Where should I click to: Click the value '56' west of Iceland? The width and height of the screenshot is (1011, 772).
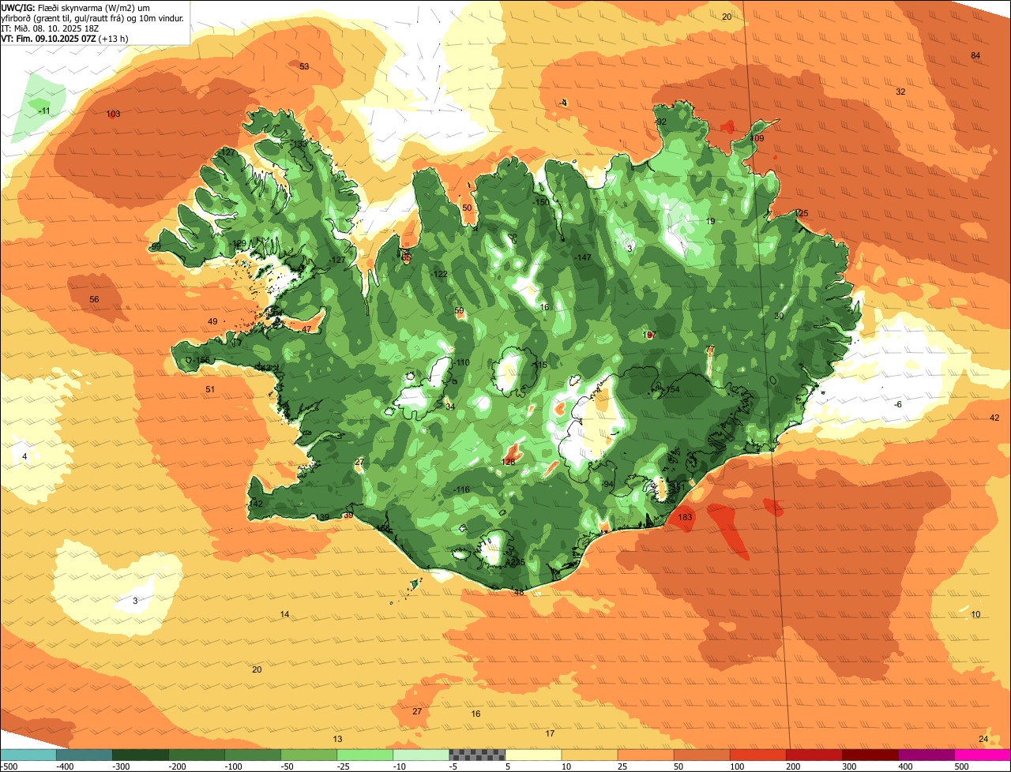click(95, 299)
